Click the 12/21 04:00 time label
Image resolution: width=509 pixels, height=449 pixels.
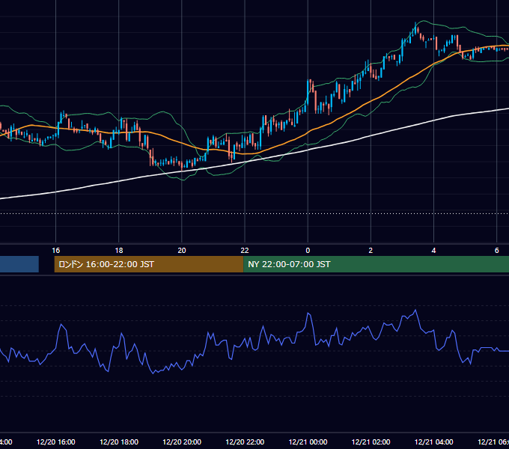(x=433, y=442)
